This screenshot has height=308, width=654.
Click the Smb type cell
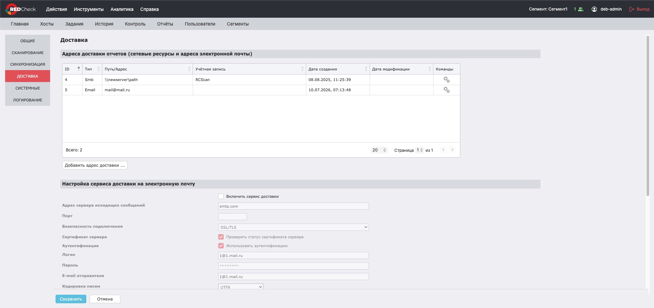coord(92,80)
